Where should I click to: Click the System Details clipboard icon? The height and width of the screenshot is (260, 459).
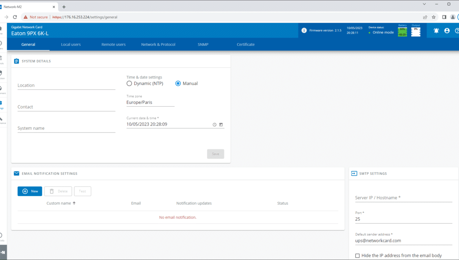16,61
